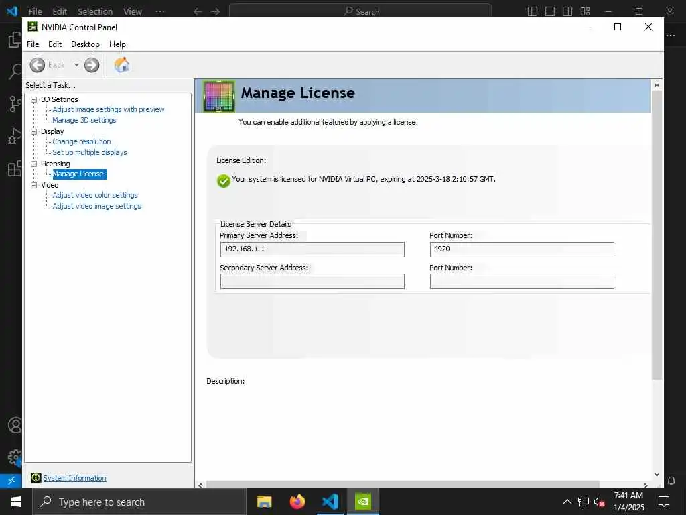
Task: Open VS Code Source Control icon
Action: tap(15, 104)
